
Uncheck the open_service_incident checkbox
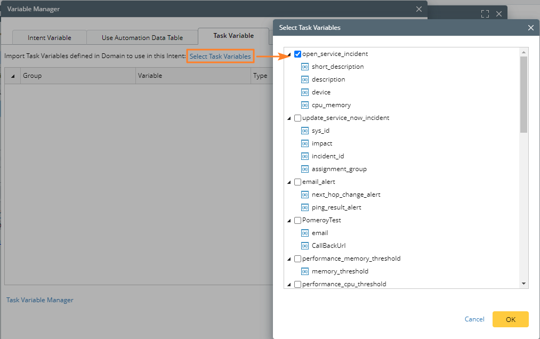[297, 54]
